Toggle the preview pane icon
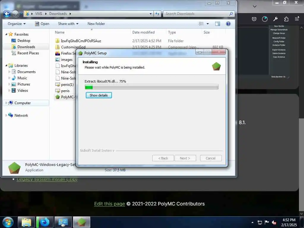The image size is (304, 228). coord(218,24)
